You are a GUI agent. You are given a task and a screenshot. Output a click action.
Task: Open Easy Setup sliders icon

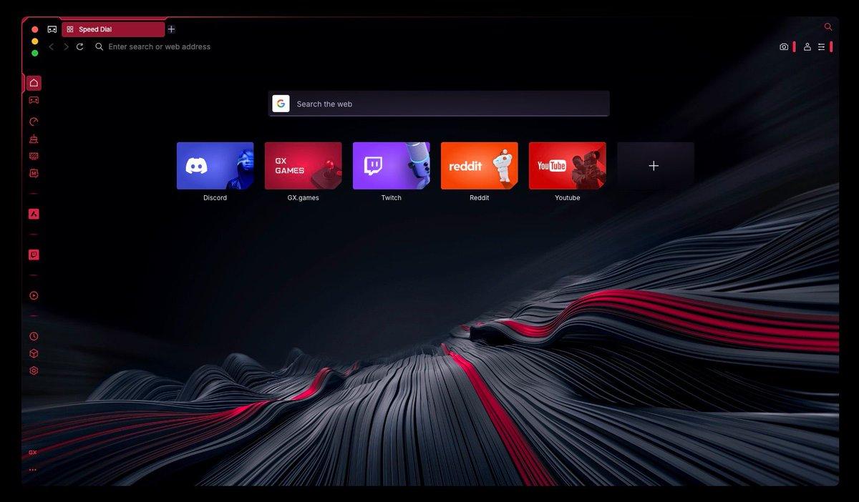click(822, 46)
